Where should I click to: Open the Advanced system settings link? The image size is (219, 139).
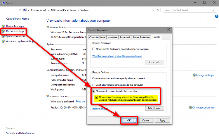pos(20,41)
